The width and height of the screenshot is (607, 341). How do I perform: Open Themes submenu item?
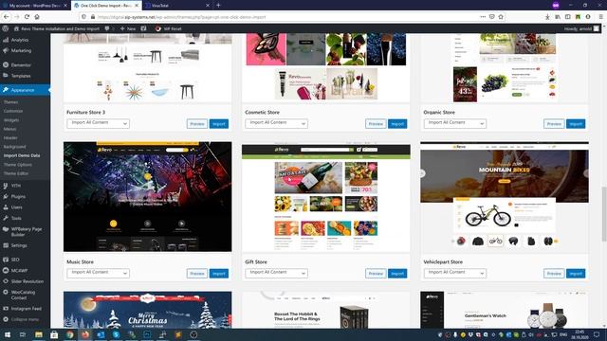10,102
